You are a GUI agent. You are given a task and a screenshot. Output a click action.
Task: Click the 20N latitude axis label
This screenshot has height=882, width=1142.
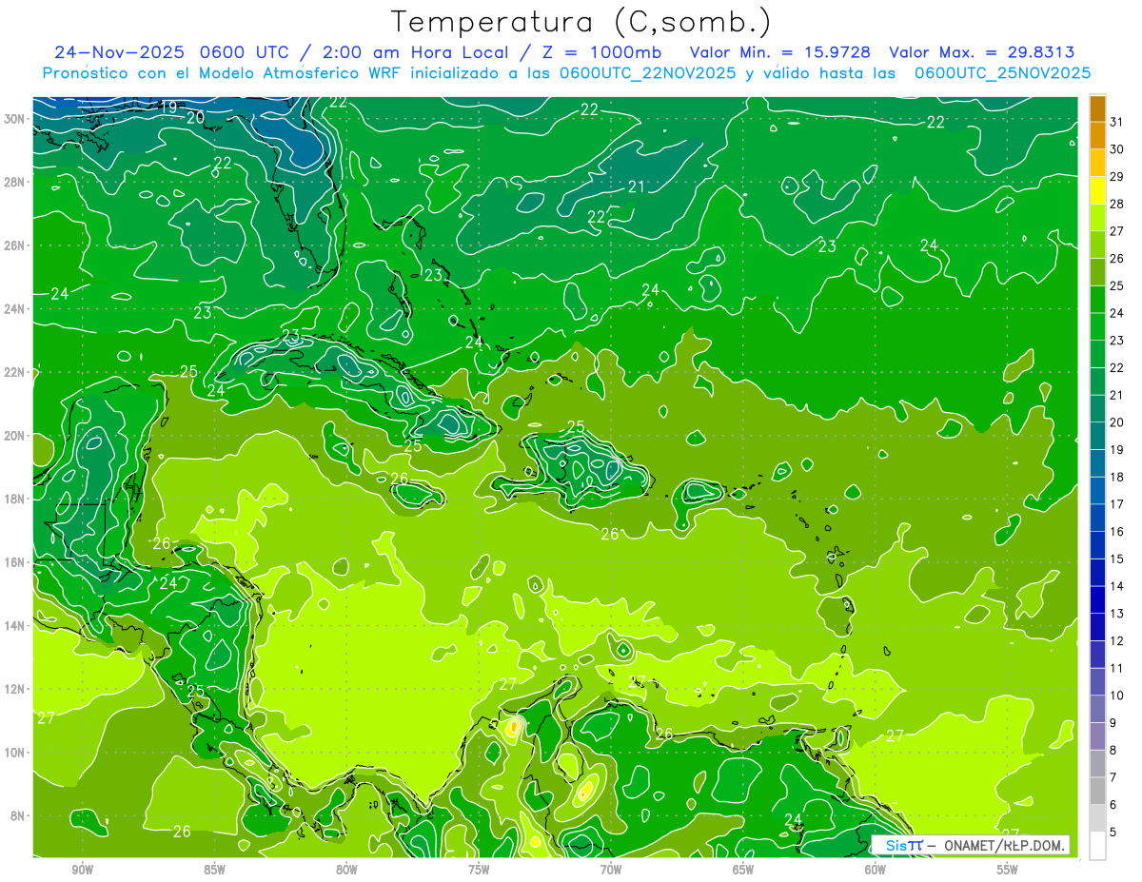[16, 436]
